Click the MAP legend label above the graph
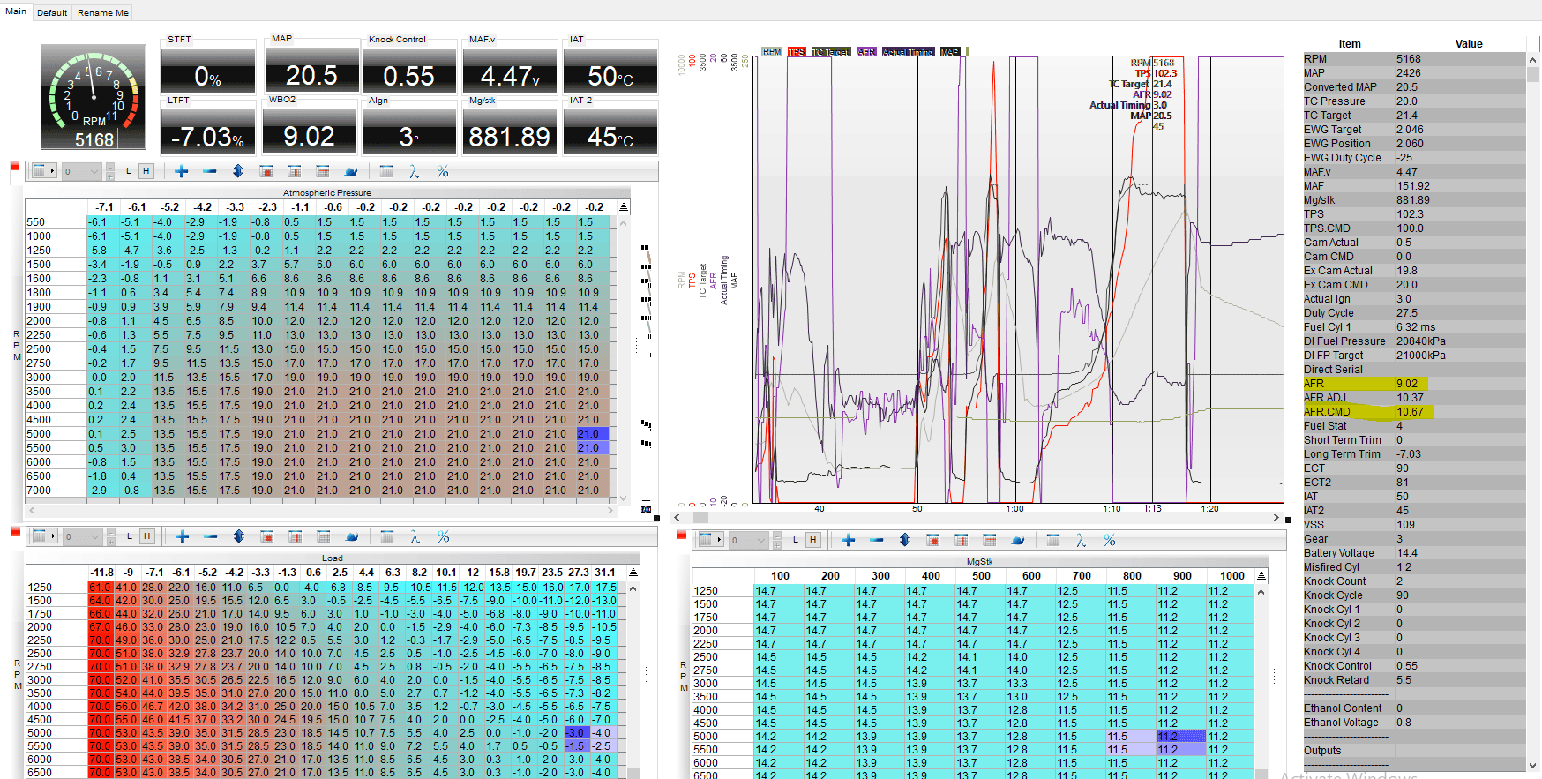The height and width of the screenshot is (779, 1542). click(x=949, y=52)
